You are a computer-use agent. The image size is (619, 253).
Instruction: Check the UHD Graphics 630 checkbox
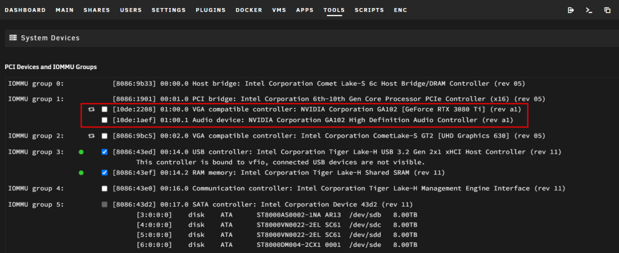coord(104,136)
